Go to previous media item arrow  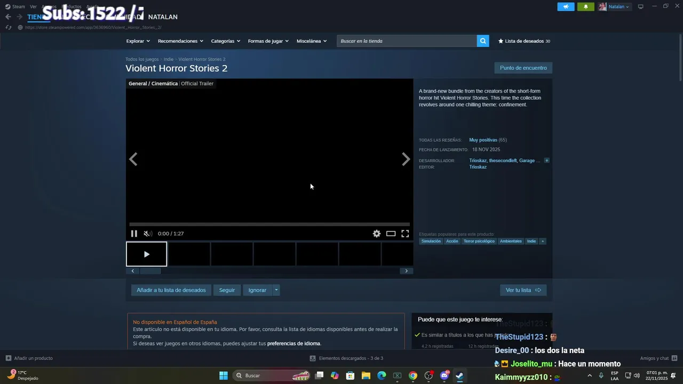pyautogui.click(x=133, y=159)
